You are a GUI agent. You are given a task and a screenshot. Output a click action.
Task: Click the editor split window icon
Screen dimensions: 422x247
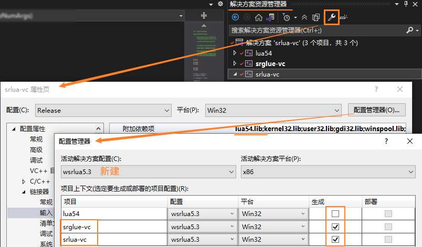[x=204, y=16]
